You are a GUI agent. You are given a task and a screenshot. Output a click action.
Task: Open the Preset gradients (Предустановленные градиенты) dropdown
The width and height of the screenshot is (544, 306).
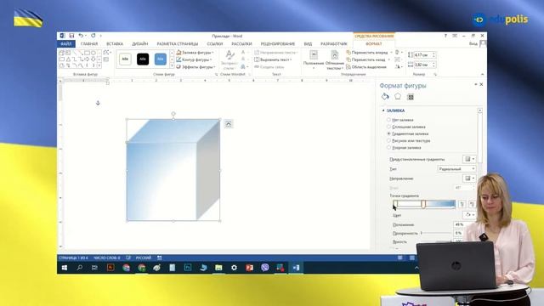(x=469, y=159)
